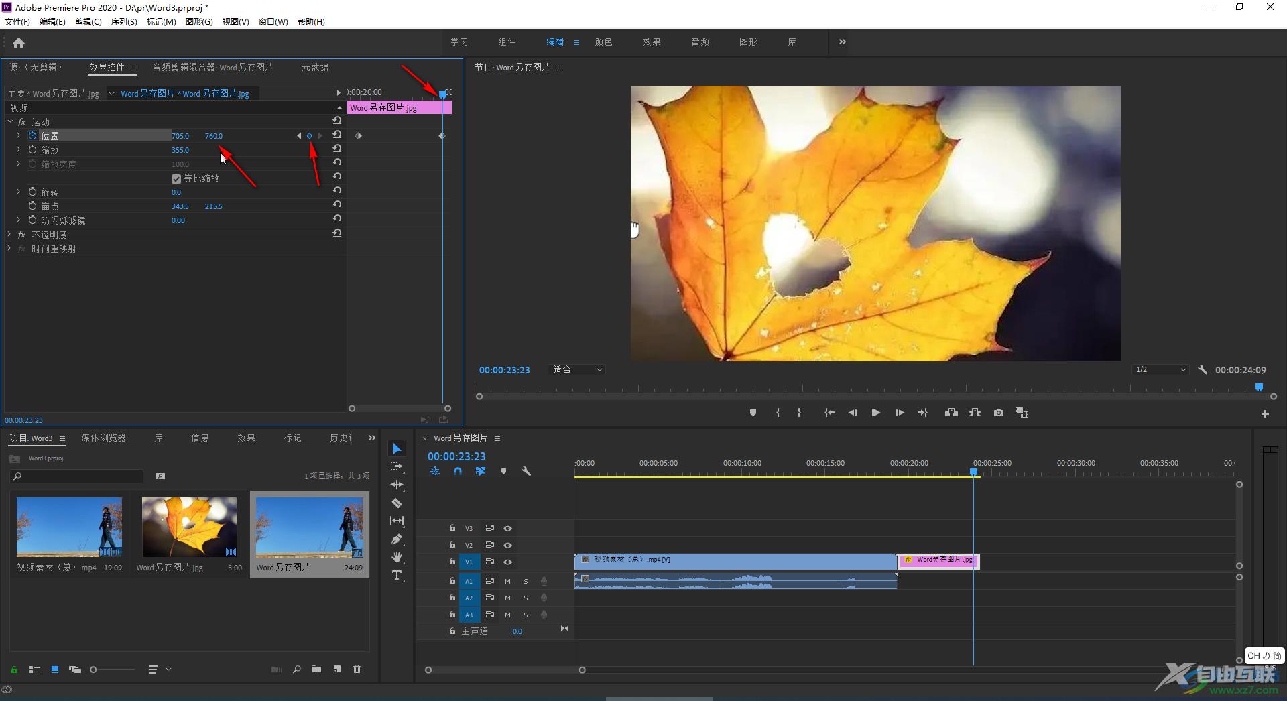
Task: Uncheck the uniform scale checkbox
Action: (x=176, y=178)
